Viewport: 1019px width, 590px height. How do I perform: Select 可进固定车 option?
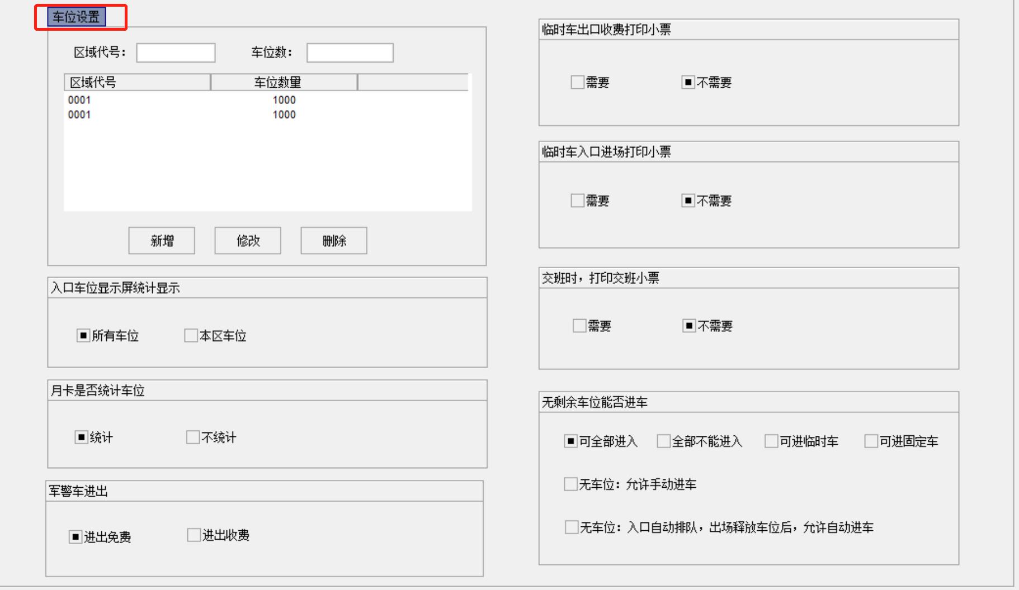click(x=871, y=441)
